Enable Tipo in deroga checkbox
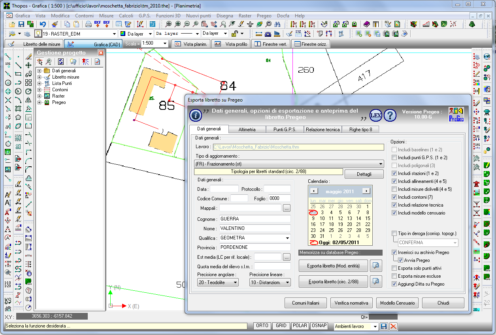The width and height of the screenshot is (496, 335). click(x=394, y=233)
